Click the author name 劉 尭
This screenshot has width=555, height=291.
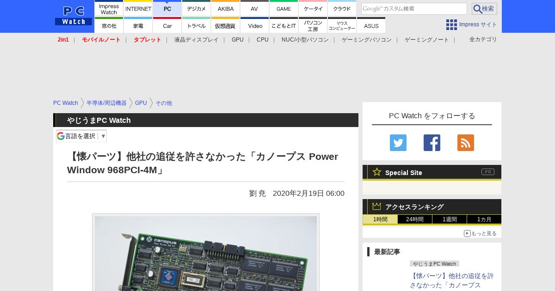pos(258,193)
